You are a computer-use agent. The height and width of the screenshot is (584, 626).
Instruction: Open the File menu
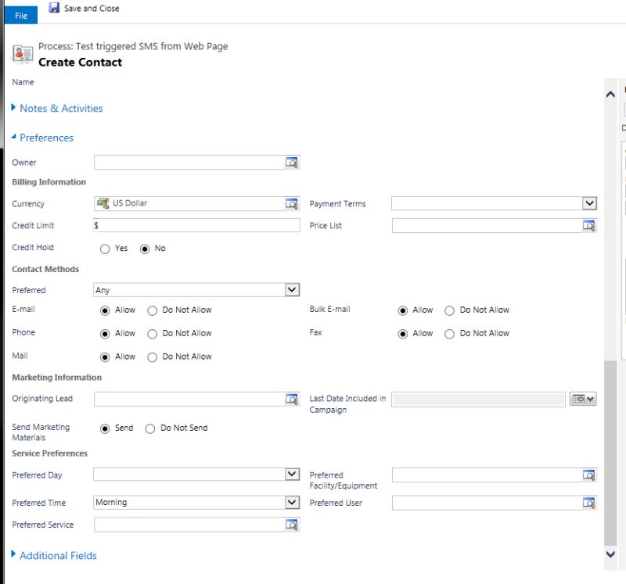[21, 16]
